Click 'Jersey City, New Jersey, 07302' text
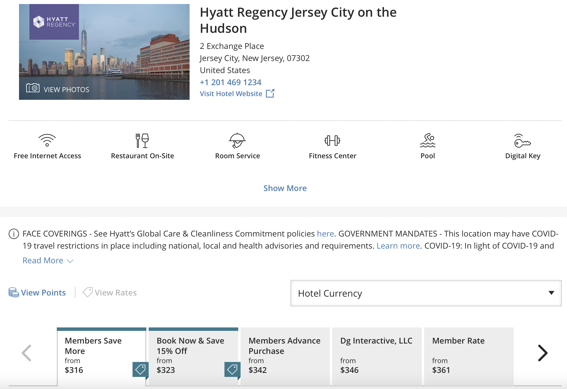The image size is (567, 389). tap(255, 58)
